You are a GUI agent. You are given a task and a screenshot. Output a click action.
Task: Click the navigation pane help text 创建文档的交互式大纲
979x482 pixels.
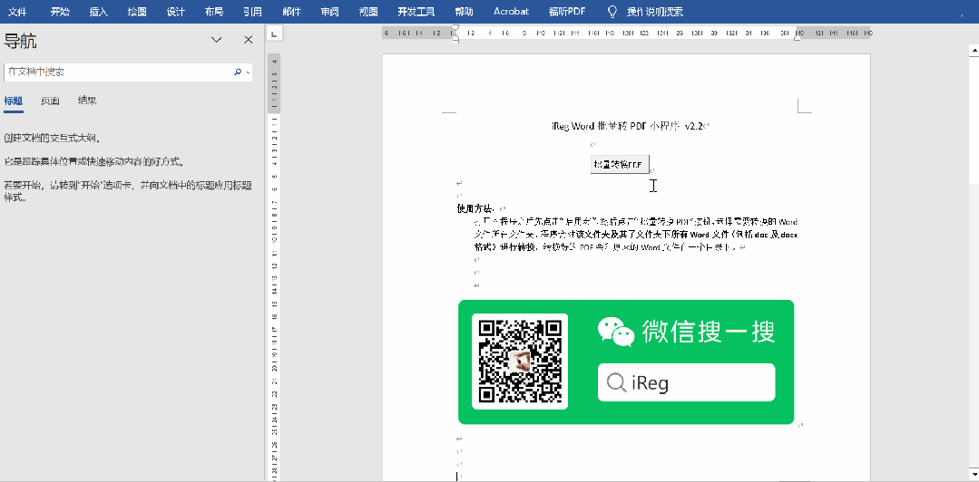[52, 138]
